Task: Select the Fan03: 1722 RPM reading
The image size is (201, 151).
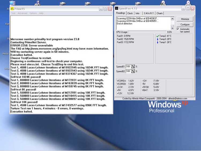Action: point(125,42)
